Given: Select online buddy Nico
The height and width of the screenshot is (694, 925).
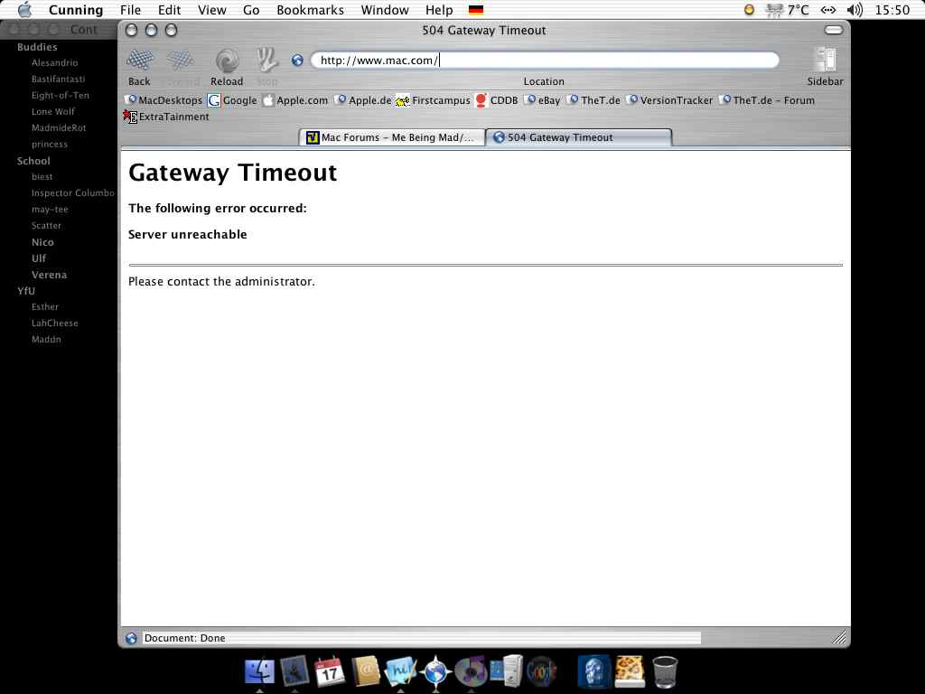Looking at the screenshot, I should coord(42,242).
